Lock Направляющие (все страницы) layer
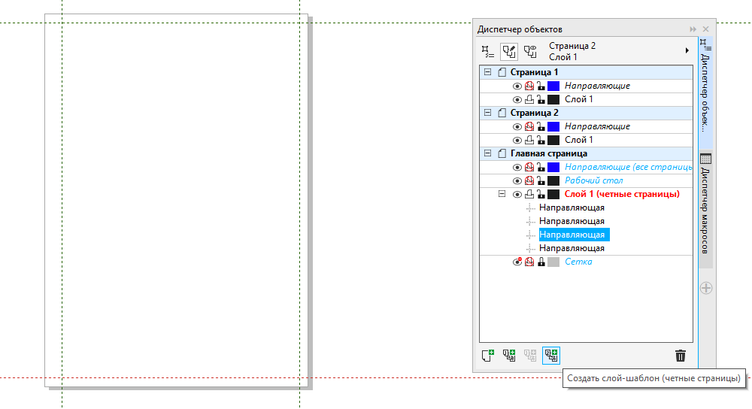 click(x=541, y=167)
